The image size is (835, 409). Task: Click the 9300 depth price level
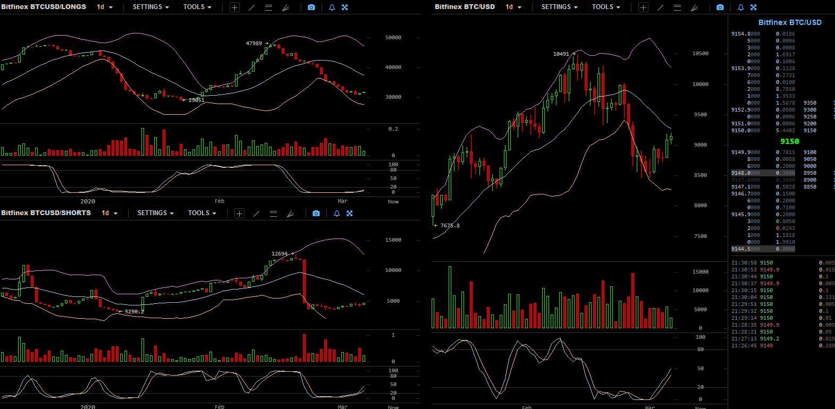point(810,110)
